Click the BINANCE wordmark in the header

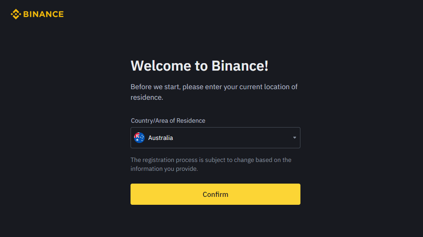tap(43, 14)
